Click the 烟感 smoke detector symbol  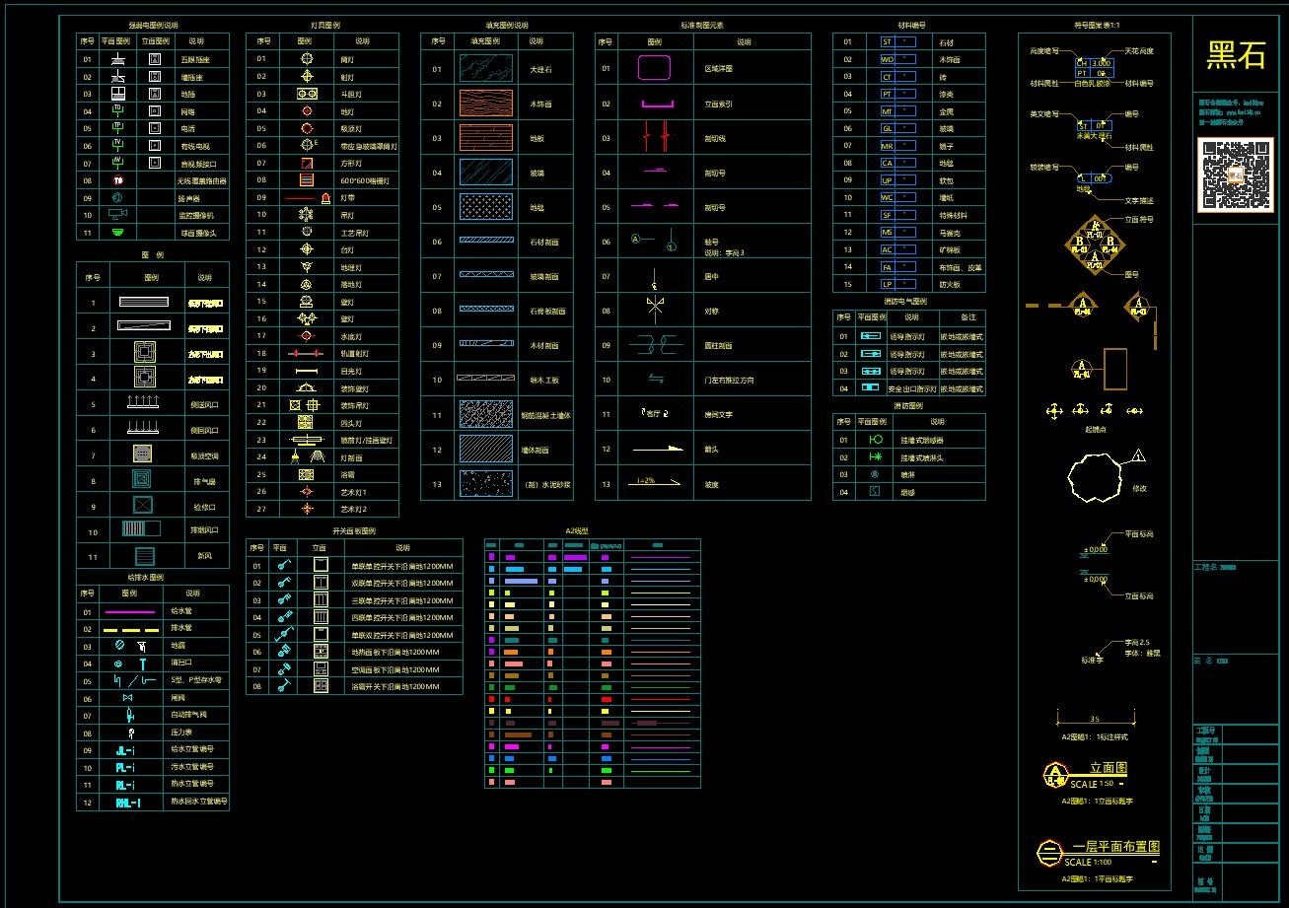click(x=874, y=491)
